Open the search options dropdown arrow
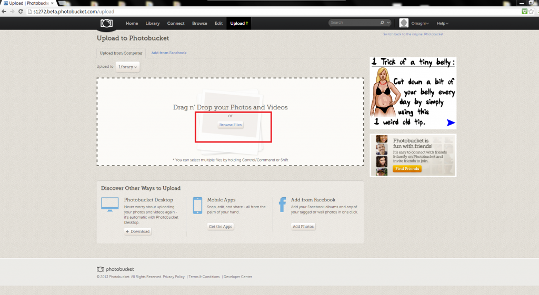Screen dimensions: 539x295 (x=388, y=23)
